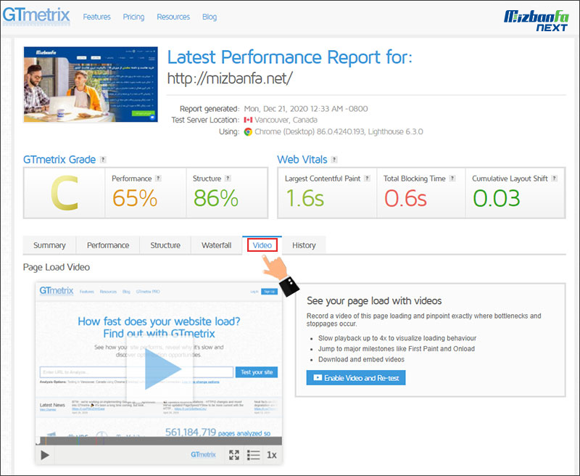580x476 pixels.
Task: Open Total Blocking Time help icon
Action: 452,178
